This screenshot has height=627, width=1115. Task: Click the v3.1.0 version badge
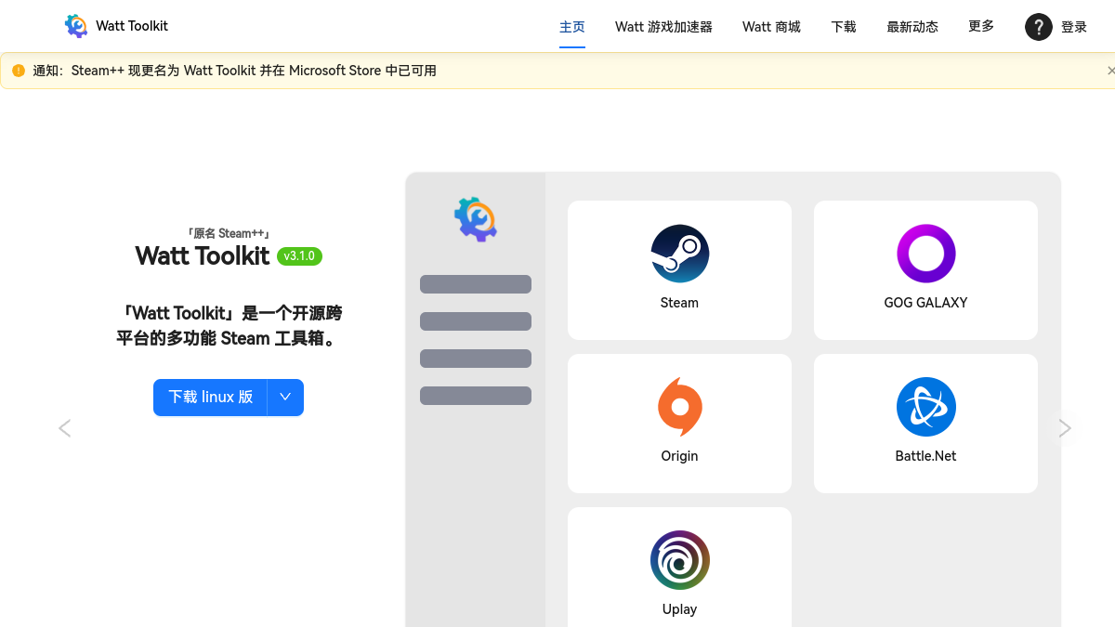click(299, 256)
